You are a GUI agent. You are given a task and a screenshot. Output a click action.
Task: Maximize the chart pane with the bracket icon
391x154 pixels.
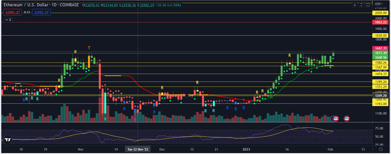368,5
